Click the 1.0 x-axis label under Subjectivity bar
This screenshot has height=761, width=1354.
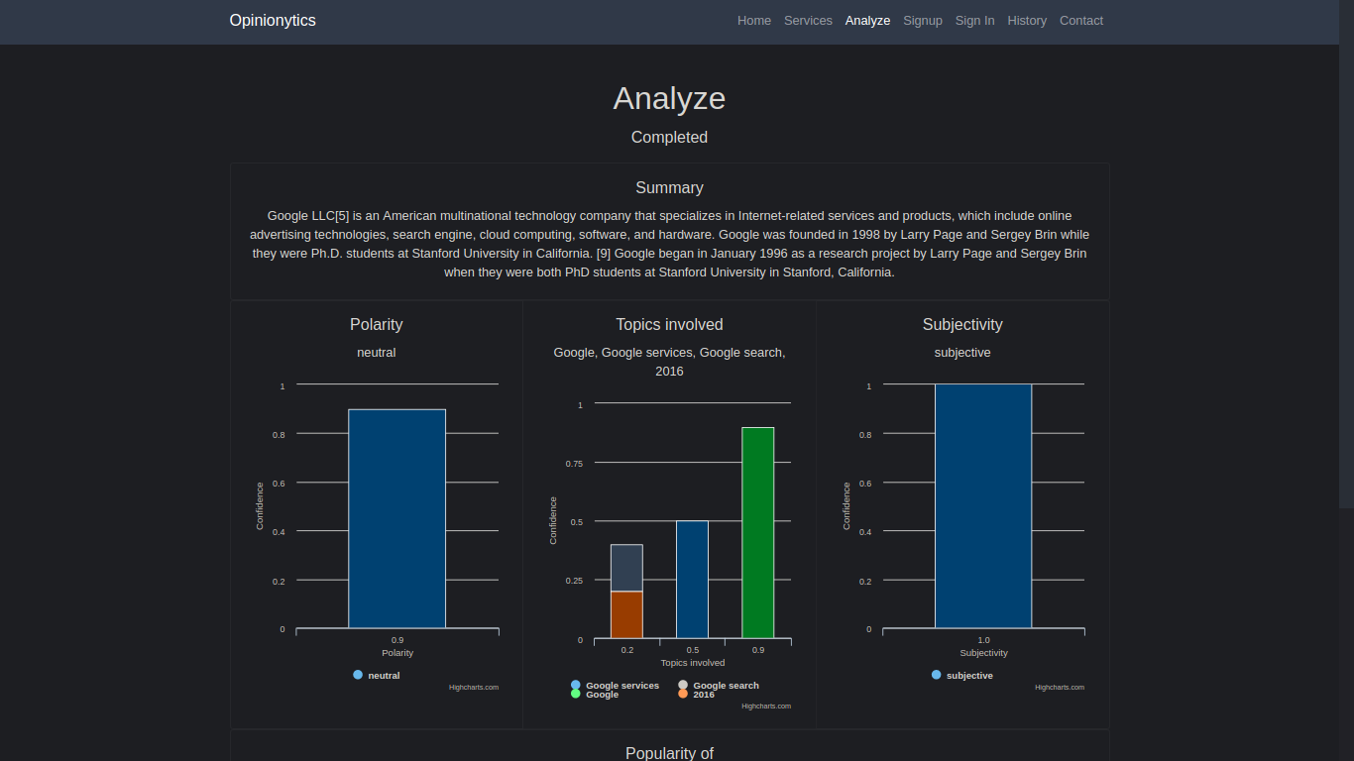[x=983, y=640]
